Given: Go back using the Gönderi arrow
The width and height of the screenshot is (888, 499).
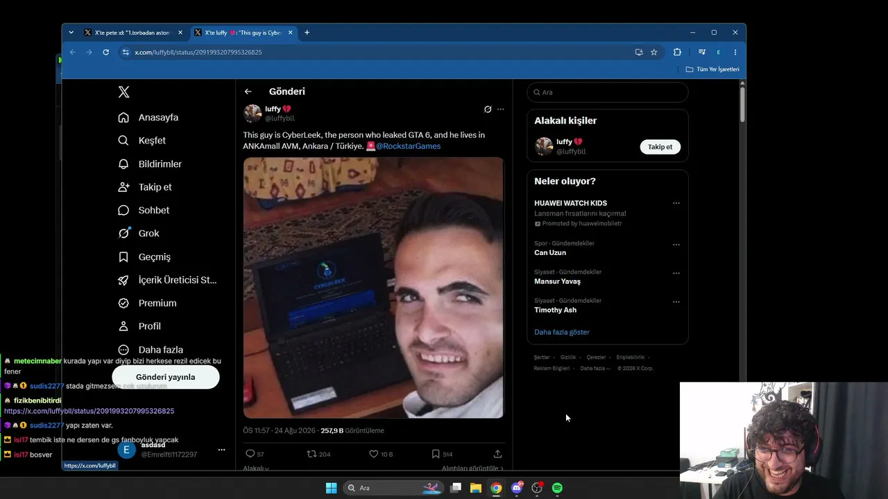Looking at the screenshot, I should coord(248,91).
